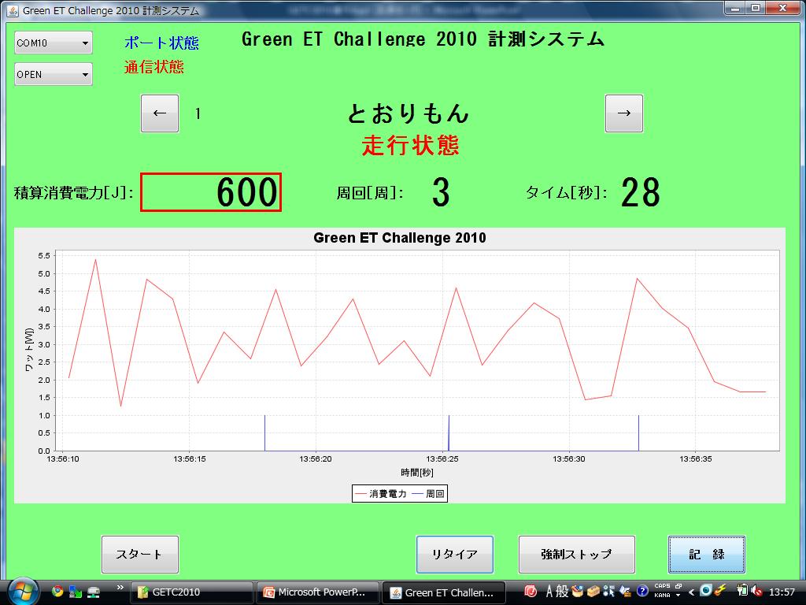This screenshot has width=806, height=605.
Task: Click the 消費電力 legend entry in the chart
Action: coord(381,494)
